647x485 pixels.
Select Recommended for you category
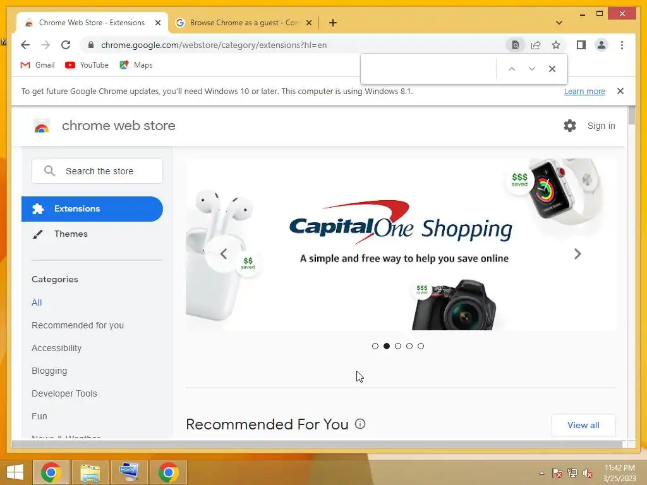tap(78, 325)
